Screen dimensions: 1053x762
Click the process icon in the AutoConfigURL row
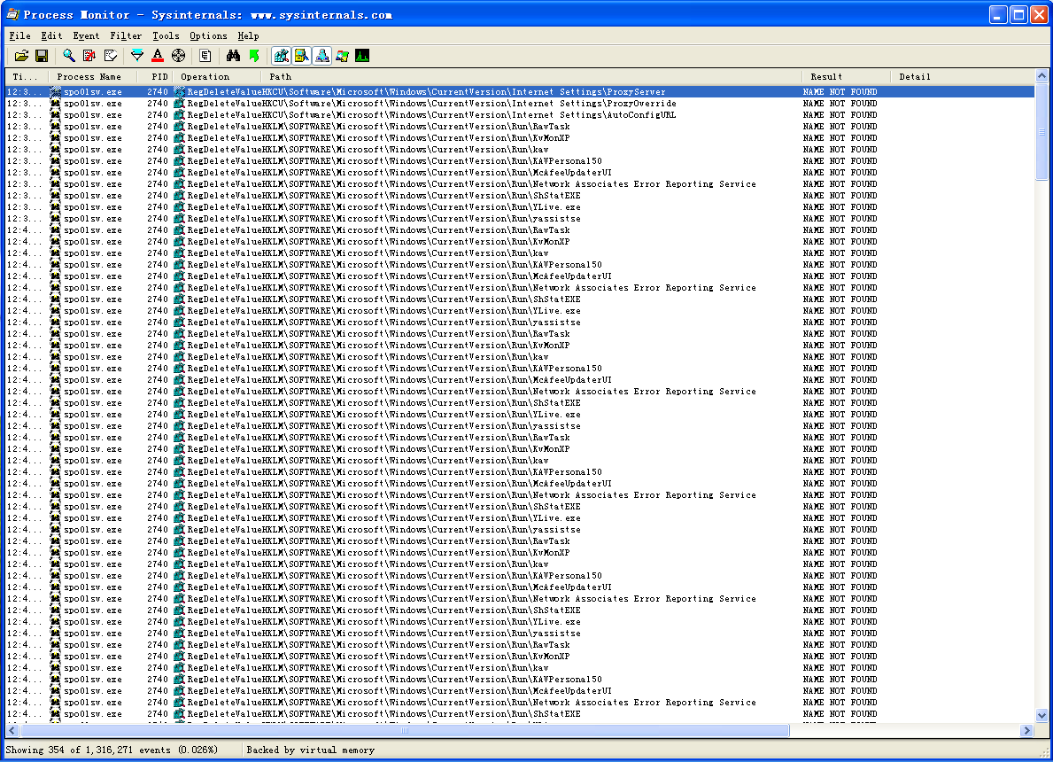pyautogui.click(x=55, y=115)
